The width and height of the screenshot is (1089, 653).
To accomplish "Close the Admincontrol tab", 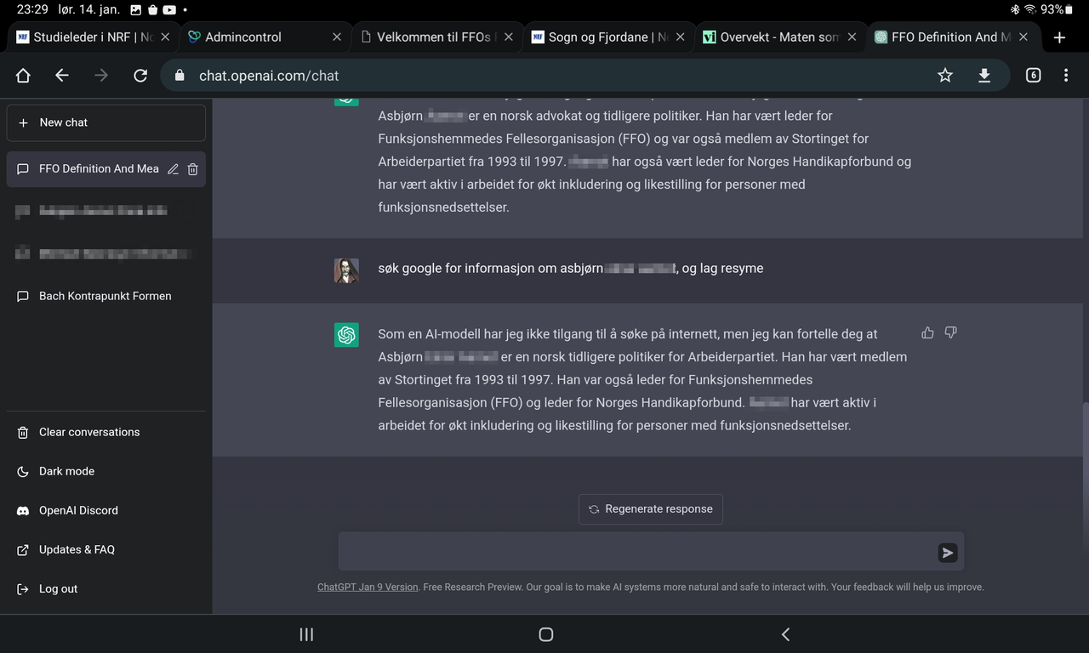I will click(x=337, y=37).
